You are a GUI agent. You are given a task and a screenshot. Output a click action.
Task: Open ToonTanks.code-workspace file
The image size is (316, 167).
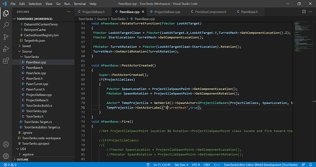coord(41,138)
